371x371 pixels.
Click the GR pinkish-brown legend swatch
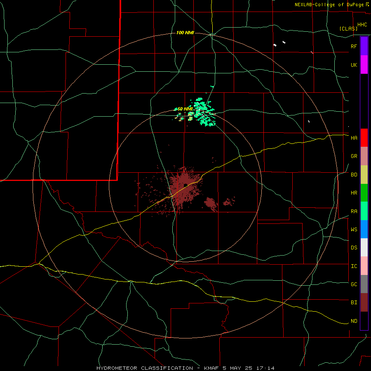pyautogui.click(x=364, y=156)
